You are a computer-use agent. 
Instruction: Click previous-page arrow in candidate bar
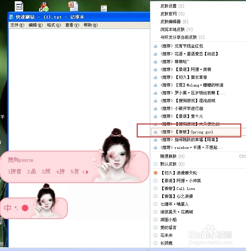coord(83,172)
